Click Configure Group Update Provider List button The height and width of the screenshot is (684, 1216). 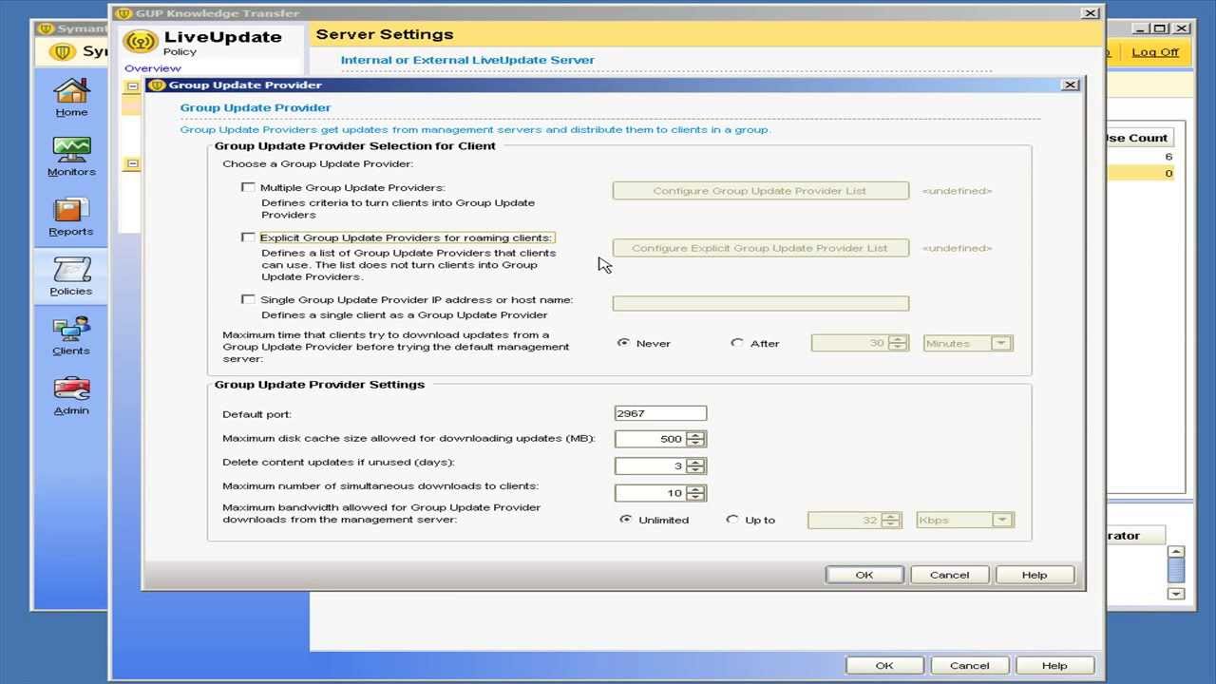pyautogui.click(x=760, y=191)
